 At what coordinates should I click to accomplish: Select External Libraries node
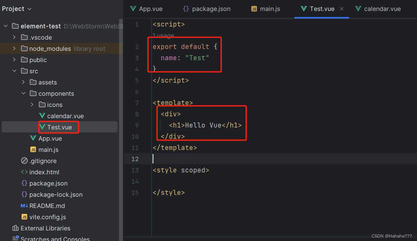coord(45,228)
